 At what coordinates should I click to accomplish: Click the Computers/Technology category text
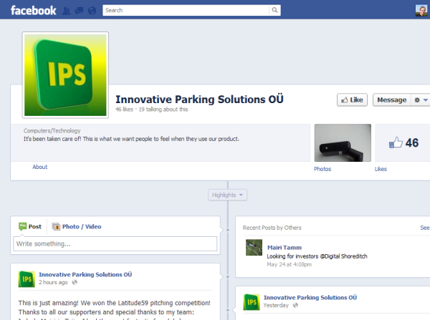click(52, 131)
